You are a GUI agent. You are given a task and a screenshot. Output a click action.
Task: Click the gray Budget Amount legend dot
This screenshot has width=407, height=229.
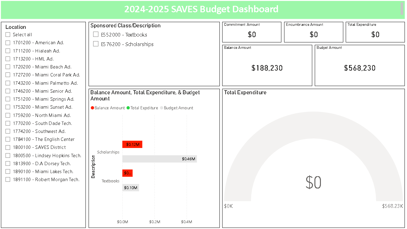coord(162,108)
